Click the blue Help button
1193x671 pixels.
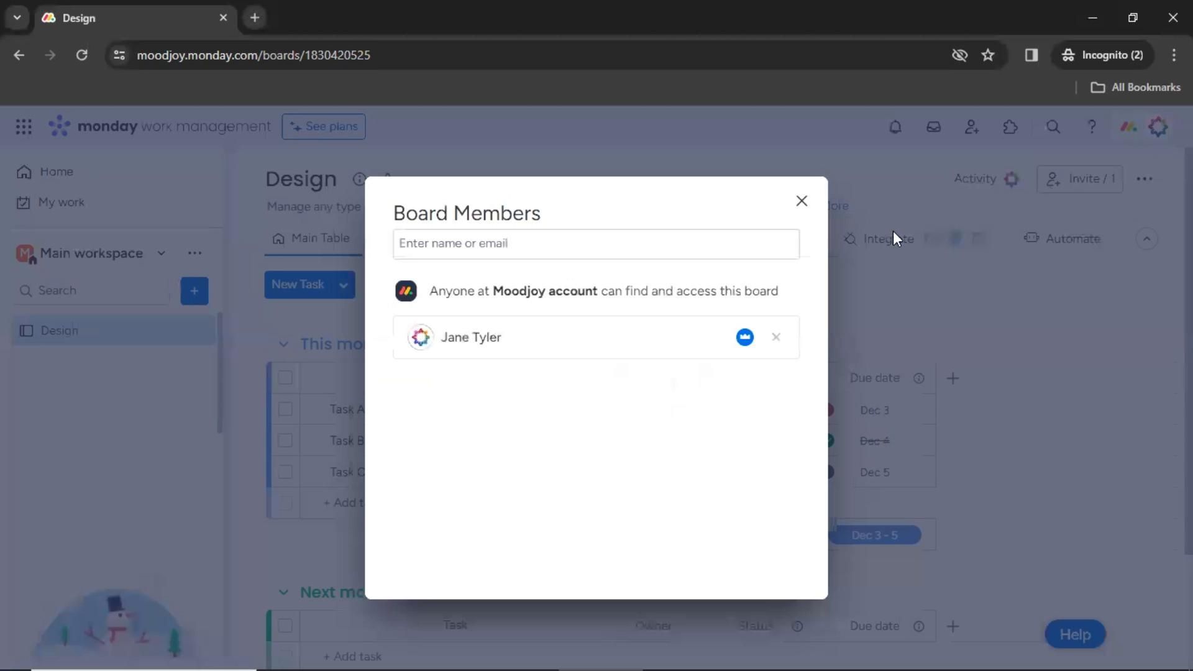1074,634
